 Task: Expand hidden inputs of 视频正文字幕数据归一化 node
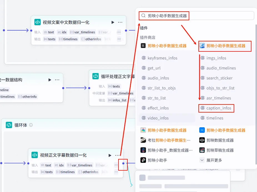tap(116, 165)
